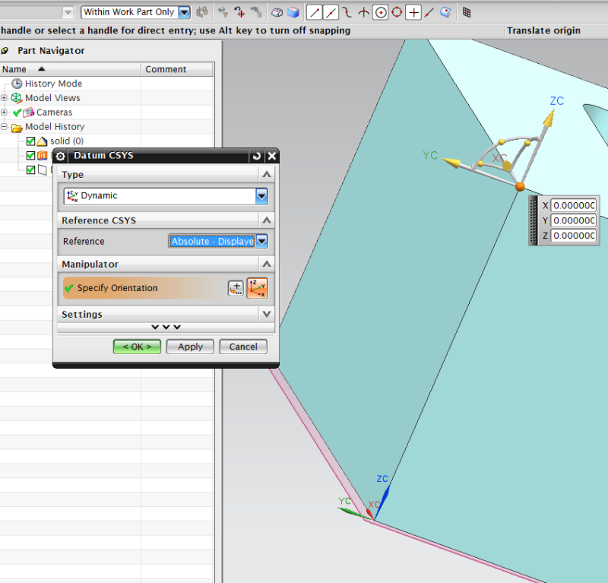
Task: Open the Absolute - Displayed reference dropdown
Action: pos(261,241)
